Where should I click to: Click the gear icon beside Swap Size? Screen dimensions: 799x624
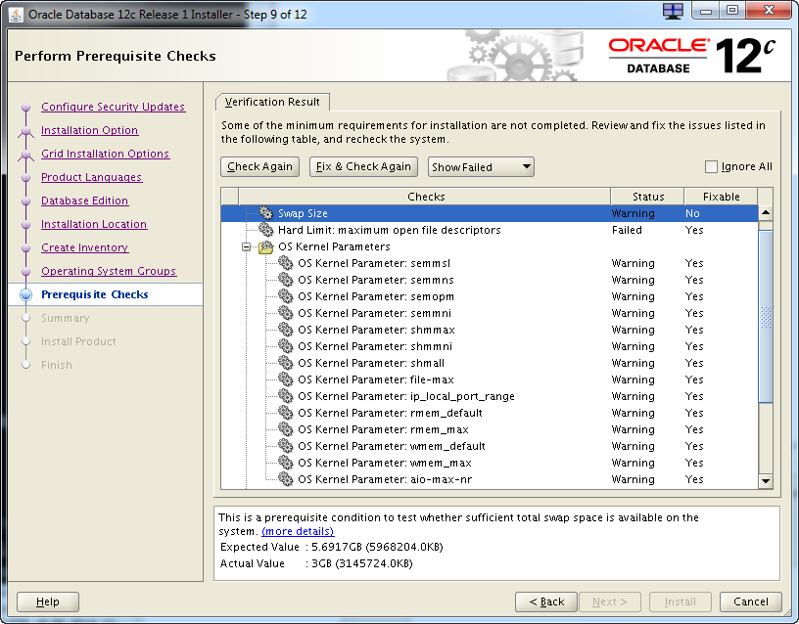point(266,213)
